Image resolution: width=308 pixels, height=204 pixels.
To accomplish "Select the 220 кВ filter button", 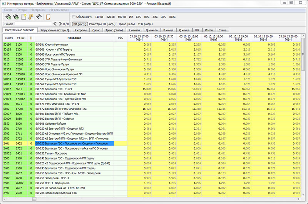I will (110, 17).
